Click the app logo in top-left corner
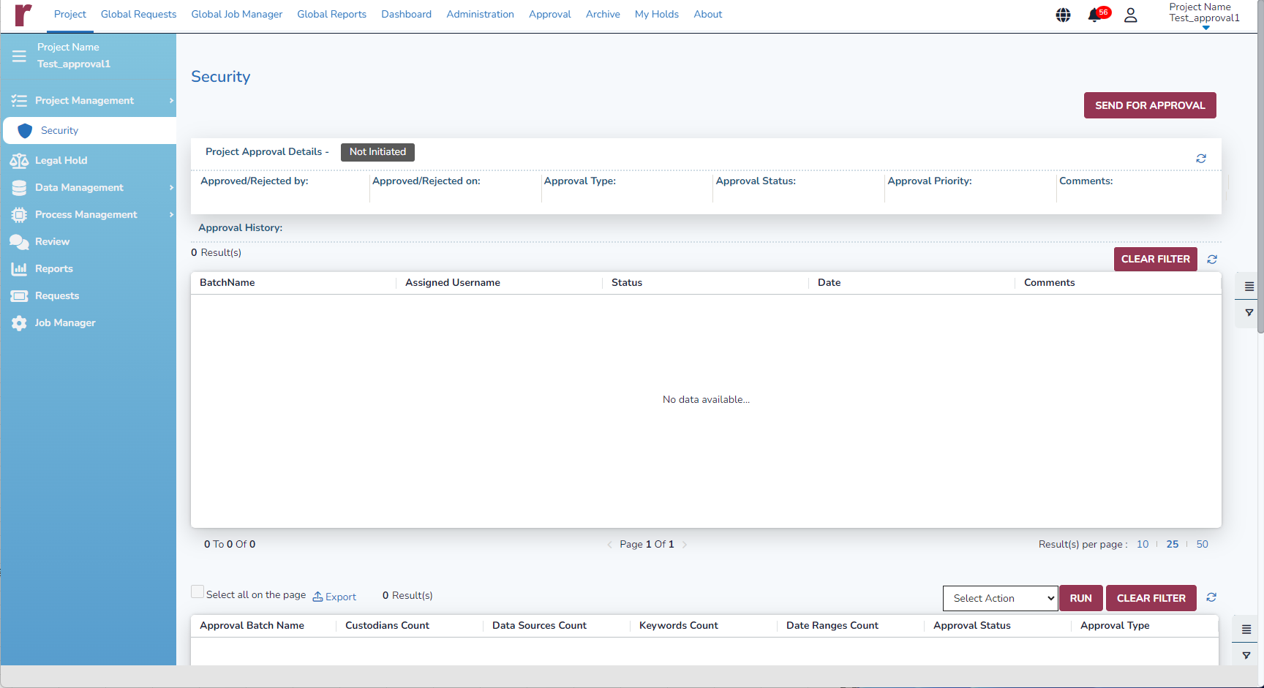Image resolution: width=1264 pixels, height=688 pixels. [23, 15]
